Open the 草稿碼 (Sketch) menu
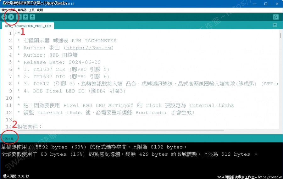This screenshot has height=179, width=283. (22, 10)
